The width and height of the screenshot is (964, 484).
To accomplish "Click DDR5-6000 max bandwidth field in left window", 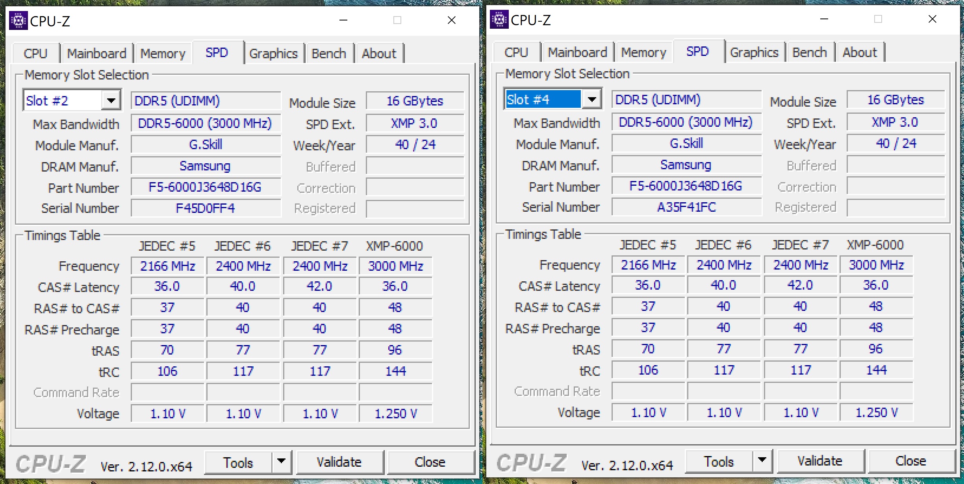I will tap(206, 123).
